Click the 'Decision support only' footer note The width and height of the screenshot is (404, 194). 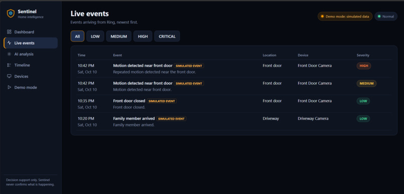[x=31, y=182]
